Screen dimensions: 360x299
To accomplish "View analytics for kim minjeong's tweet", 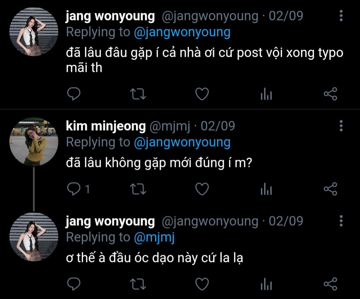I will click(266, 189).
